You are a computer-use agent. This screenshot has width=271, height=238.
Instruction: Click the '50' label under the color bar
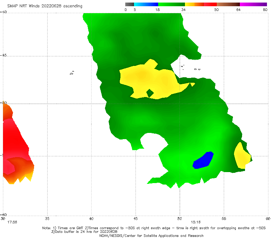(216, 10)
